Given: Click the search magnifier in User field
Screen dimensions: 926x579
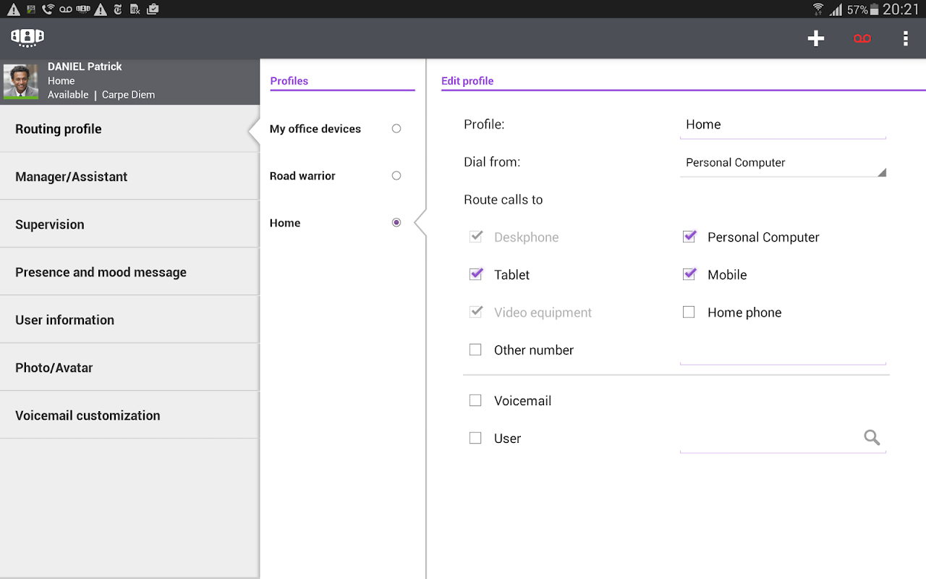Looking at the screenshot, I should click(x=872, y=437).
